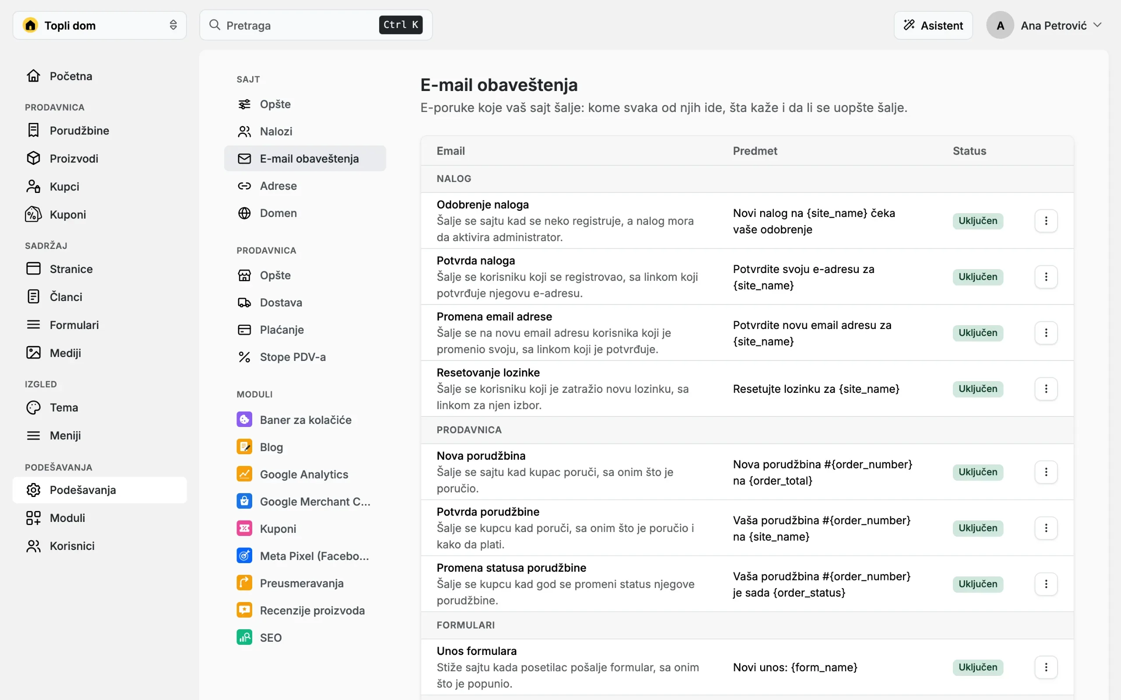Click the Porudžbine receipt icon
The width and height of the screenshot is (1121, 700).
point(33,130)
